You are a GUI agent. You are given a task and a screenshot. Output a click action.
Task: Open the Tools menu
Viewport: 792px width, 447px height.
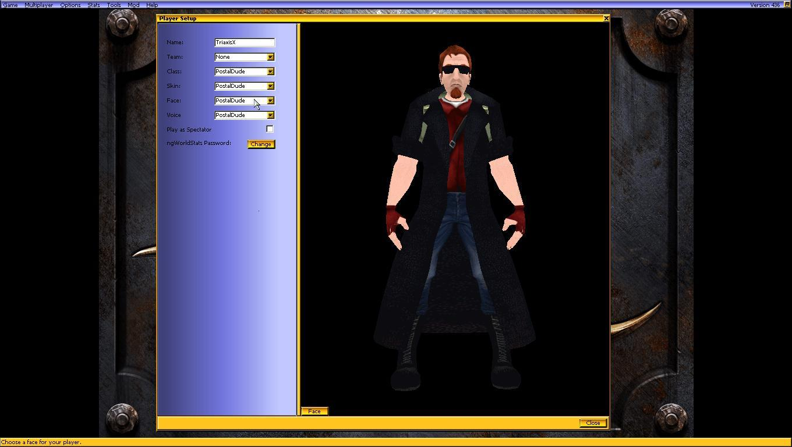[x=114, y=5]
